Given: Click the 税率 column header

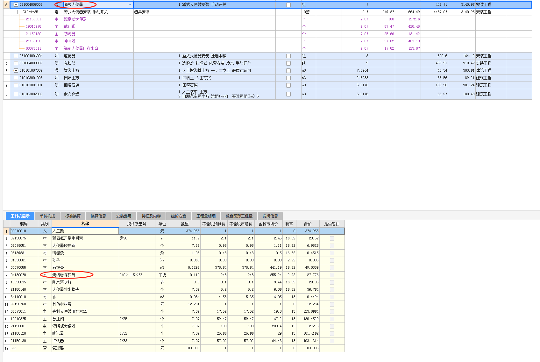Looking at the screenshot, I should point(289,224).
